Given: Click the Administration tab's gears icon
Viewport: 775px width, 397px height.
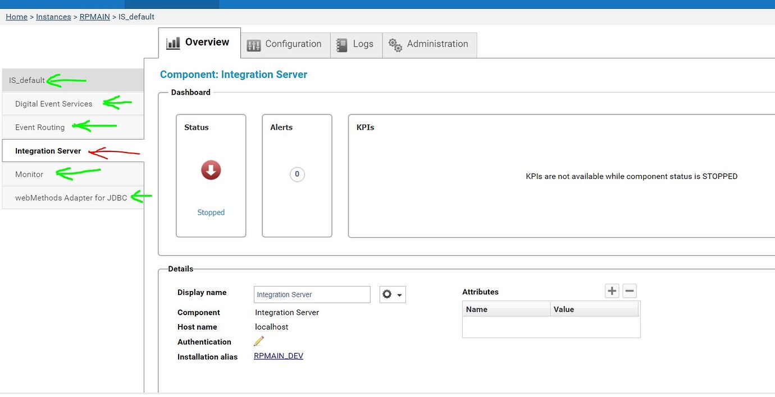Looking at the screenshot, I should click(395, 45).
